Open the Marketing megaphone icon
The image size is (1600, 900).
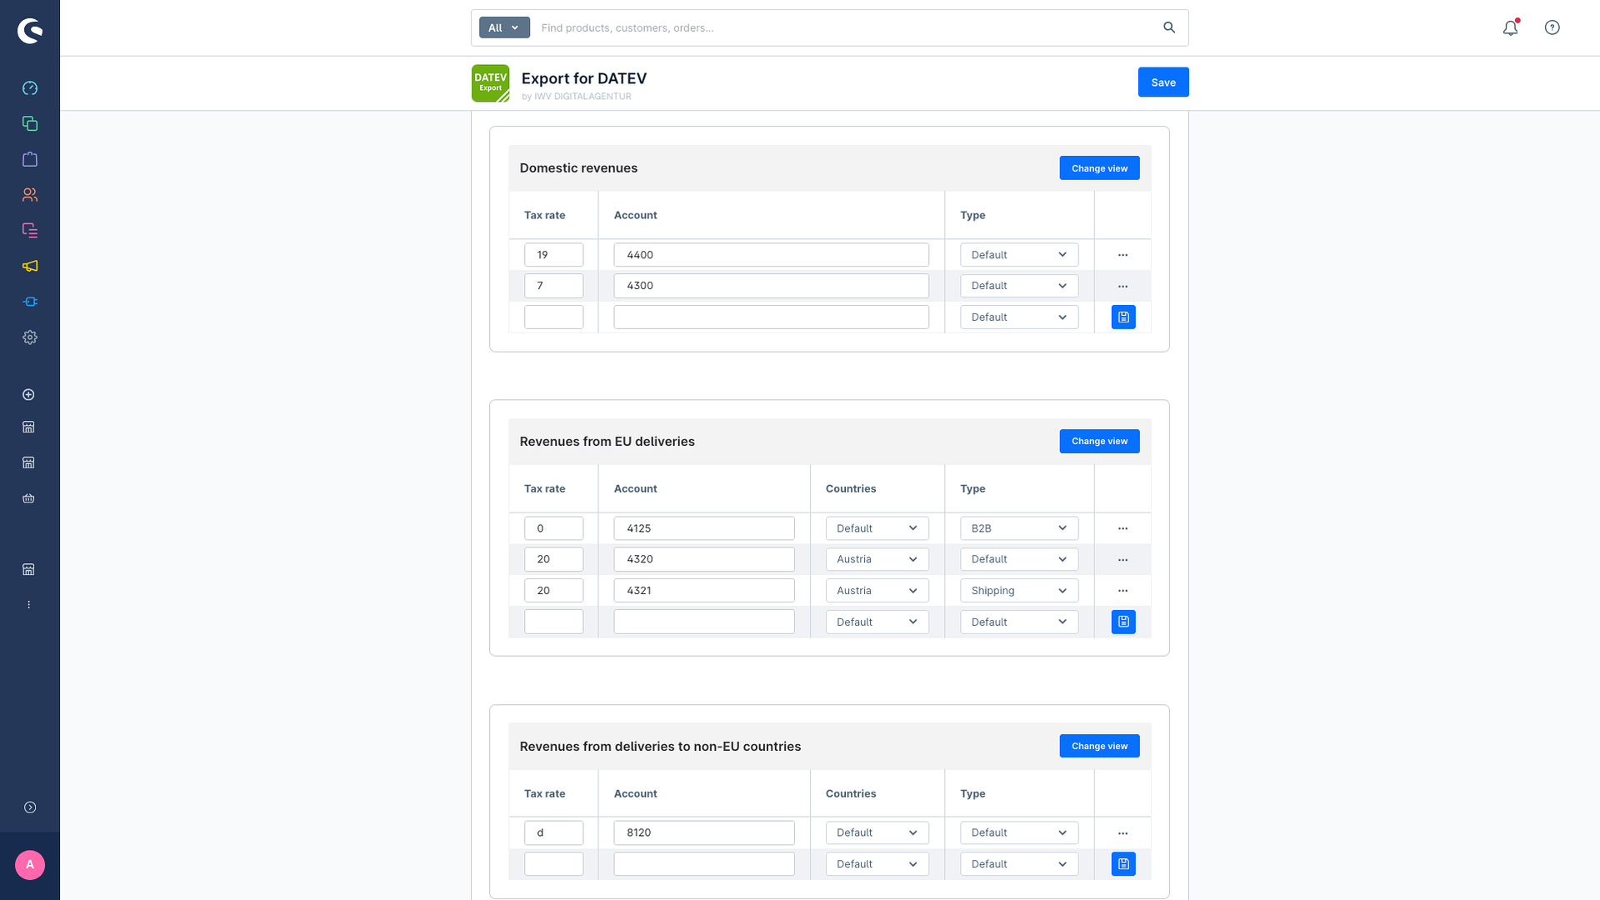(30, 266)
